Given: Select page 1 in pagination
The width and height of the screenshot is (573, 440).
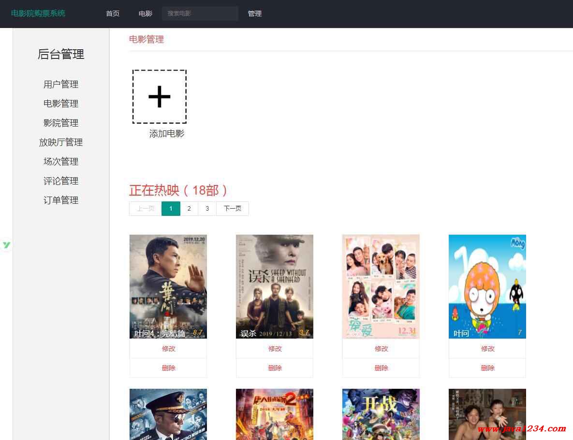Looking at the screenshot, I should click(x=171, y=209).
